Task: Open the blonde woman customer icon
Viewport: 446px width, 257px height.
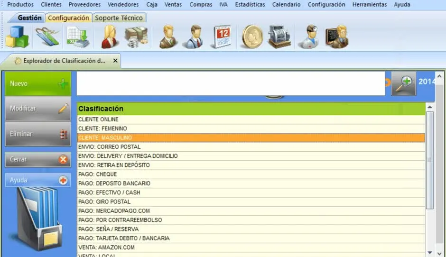Action: tap(110, 37)
